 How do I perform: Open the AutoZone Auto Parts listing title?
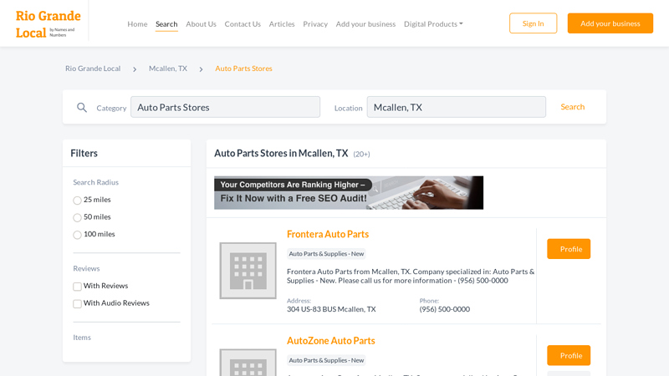[x=330, y=341]
